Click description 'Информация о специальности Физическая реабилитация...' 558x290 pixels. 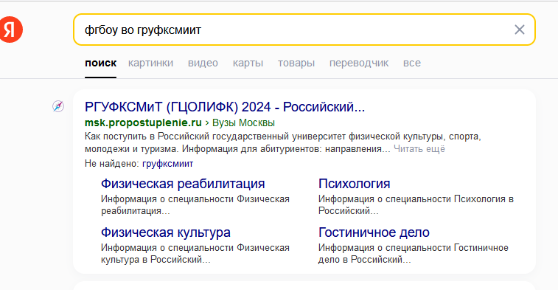[x=195, y=205]
